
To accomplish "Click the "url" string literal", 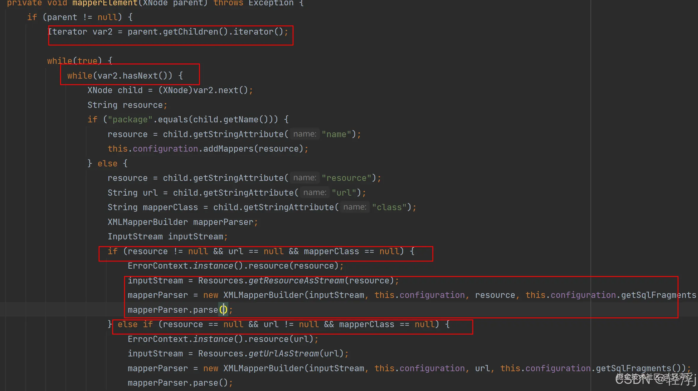I will coord(344,193).
